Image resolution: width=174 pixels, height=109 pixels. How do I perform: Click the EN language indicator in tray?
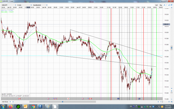[x=131, y=106]
